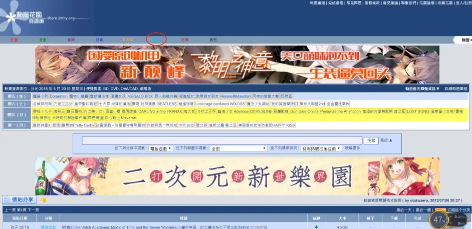This screenshot has height=229, width=472.
Task: Select the Gun Gale Online link
Action: pyautogui.click(x=304, y=111)
